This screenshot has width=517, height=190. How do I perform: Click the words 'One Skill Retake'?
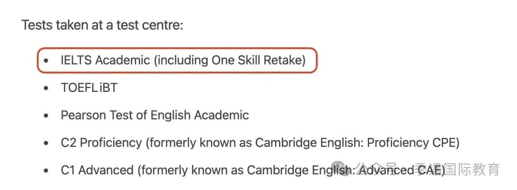[x=257, y=60]
